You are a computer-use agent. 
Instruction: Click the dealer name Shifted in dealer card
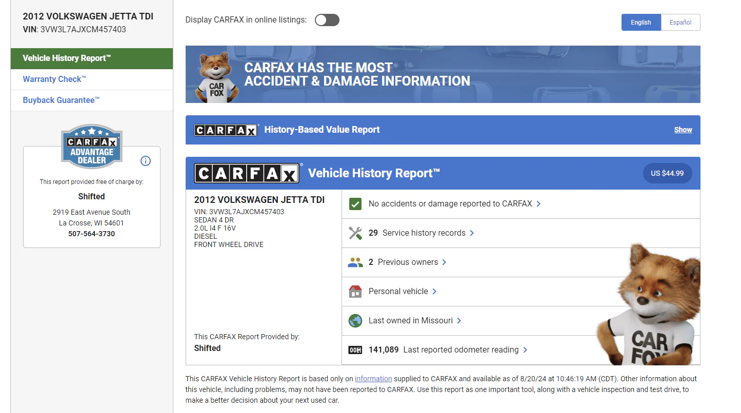pyautogui.click(x=92, y=197)
